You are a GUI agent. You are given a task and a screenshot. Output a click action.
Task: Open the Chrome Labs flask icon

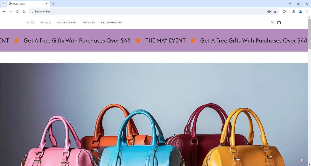[294, 12]
